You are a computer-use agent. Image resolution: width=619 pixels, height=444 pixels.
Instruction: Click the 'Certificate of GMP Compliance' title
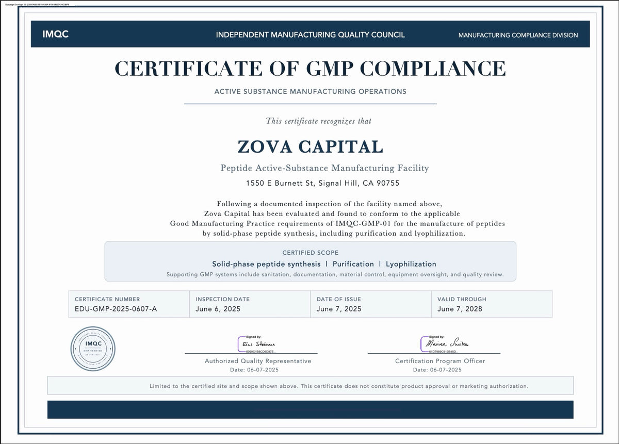[x=310, y=68]
